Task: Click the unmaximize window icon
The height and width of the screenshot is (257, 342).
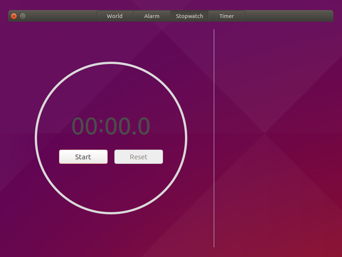Action: click(x=22, y=16)
